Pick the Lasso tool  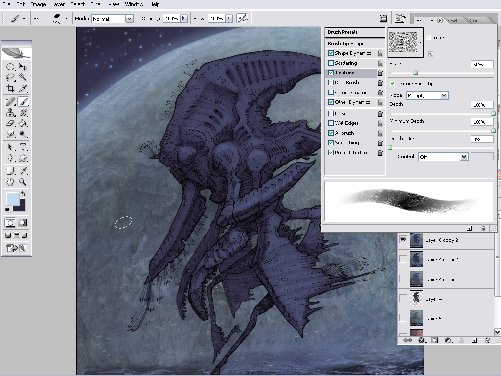10,77
